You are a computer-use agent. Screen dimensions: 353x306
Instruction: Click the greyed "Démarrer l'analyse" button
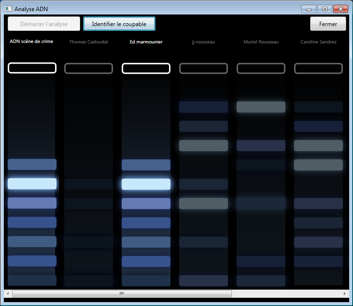44,24
